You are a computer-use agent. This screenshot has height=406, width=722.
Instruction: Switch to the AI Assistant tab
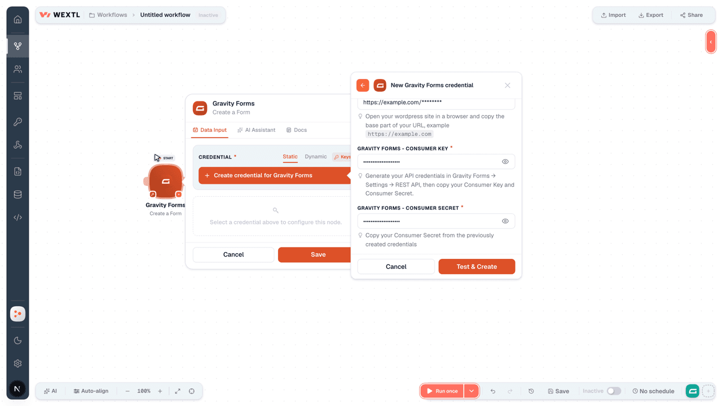(256, 130)
